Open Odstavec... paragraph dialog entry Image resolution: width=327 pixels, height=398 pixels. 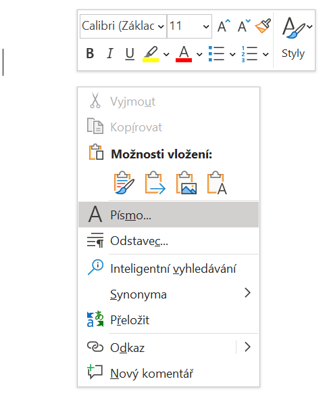(168, 241)
